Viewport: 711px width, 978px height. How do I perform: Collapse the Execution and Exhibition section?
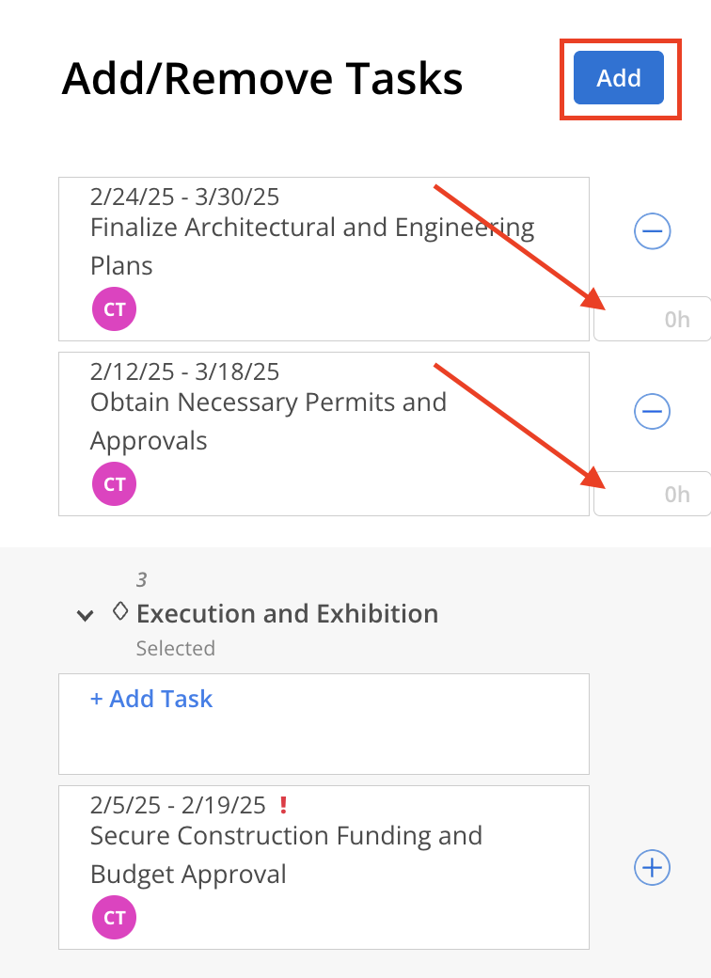point(86,616)
